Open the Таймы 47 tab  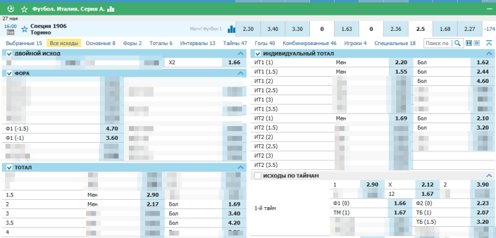click(x=235, y=43)
